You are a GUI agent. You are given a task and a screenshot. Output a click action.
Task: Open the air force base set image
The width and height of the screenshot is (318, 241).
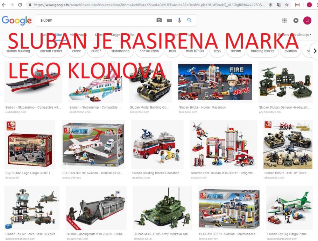[x=32, y=208]
